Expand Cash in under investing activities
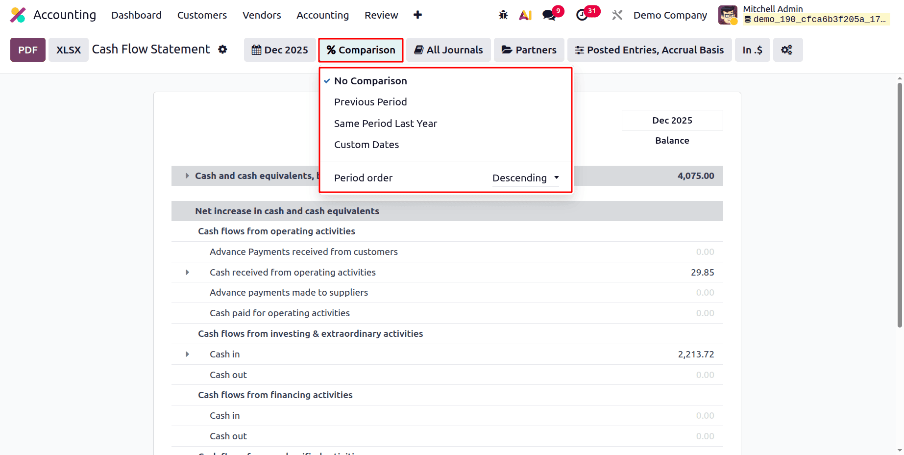 pyautogui.click(x=187, y=354)
